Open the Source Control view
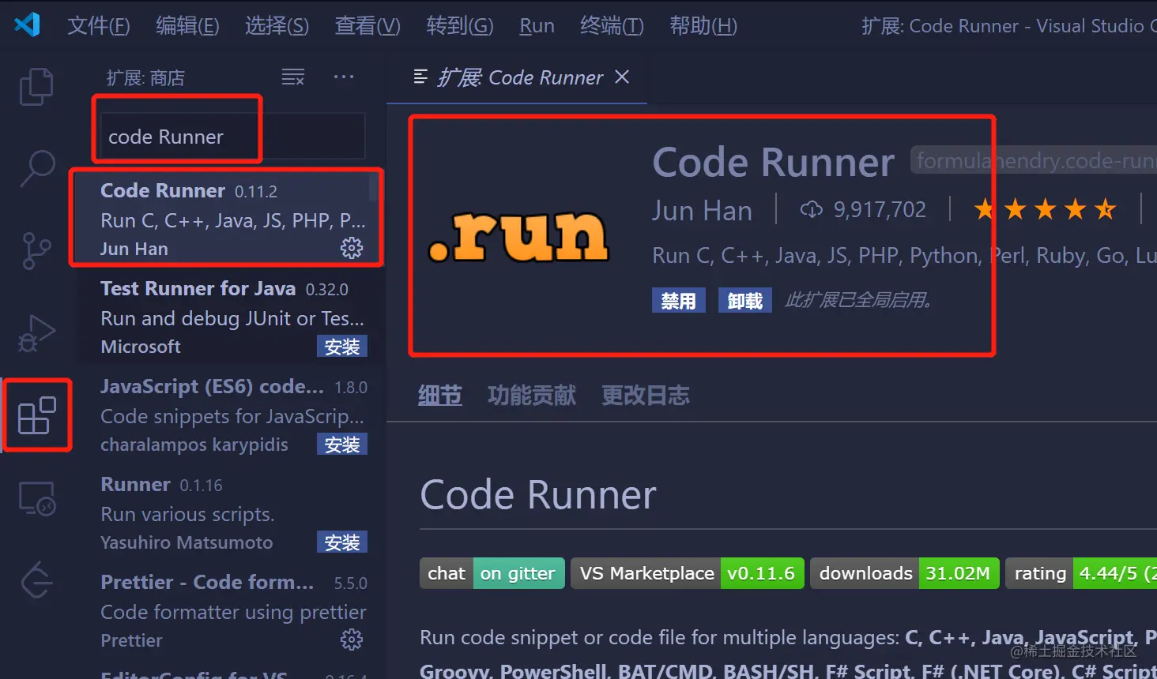Viewport: 1157px width, 679px height. pos(36,250)
